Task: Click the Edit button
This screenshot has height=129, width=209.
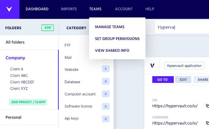Action: point(183,80)
